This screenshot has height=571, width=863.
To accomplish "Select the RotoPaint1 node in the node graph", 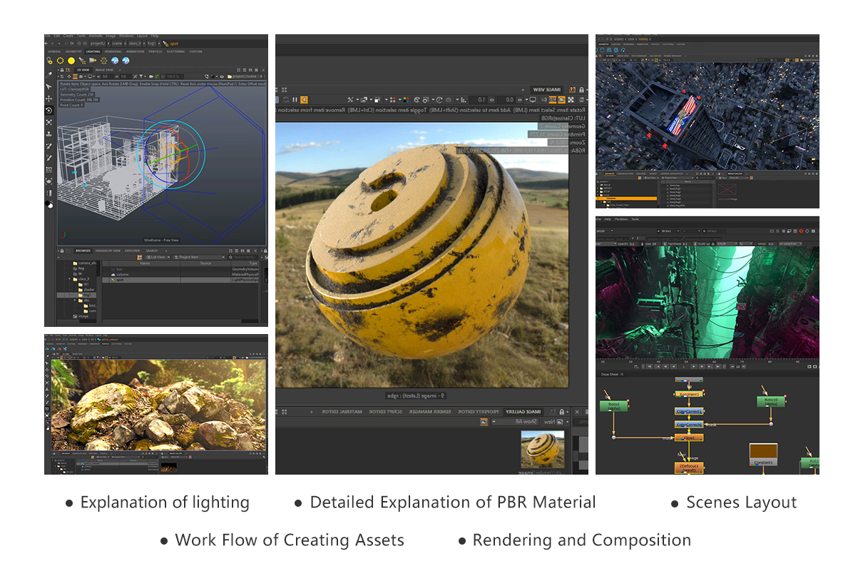I will click(689, 394).
